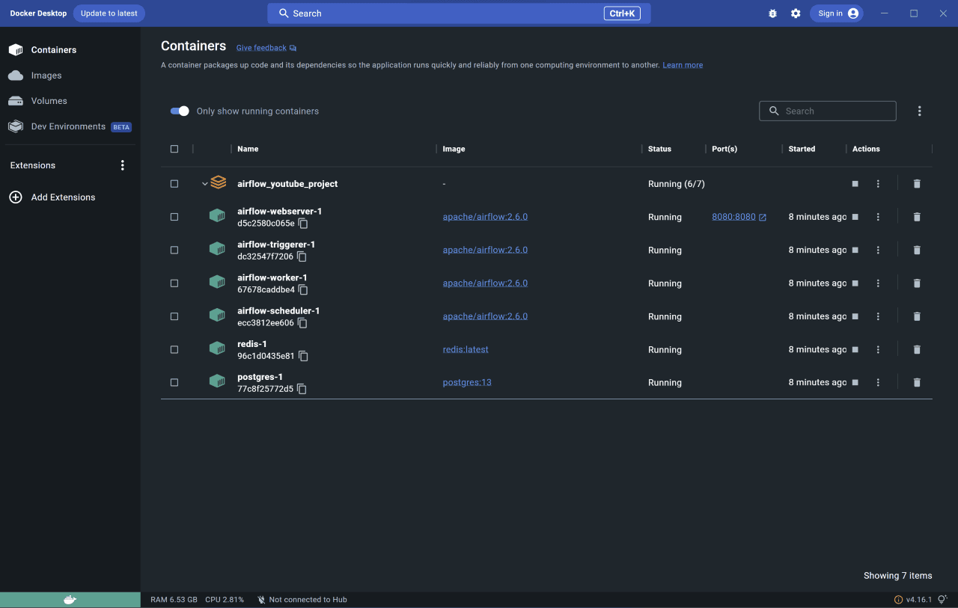
Task: Delete the redis-1 container
Action: point(917,349)
